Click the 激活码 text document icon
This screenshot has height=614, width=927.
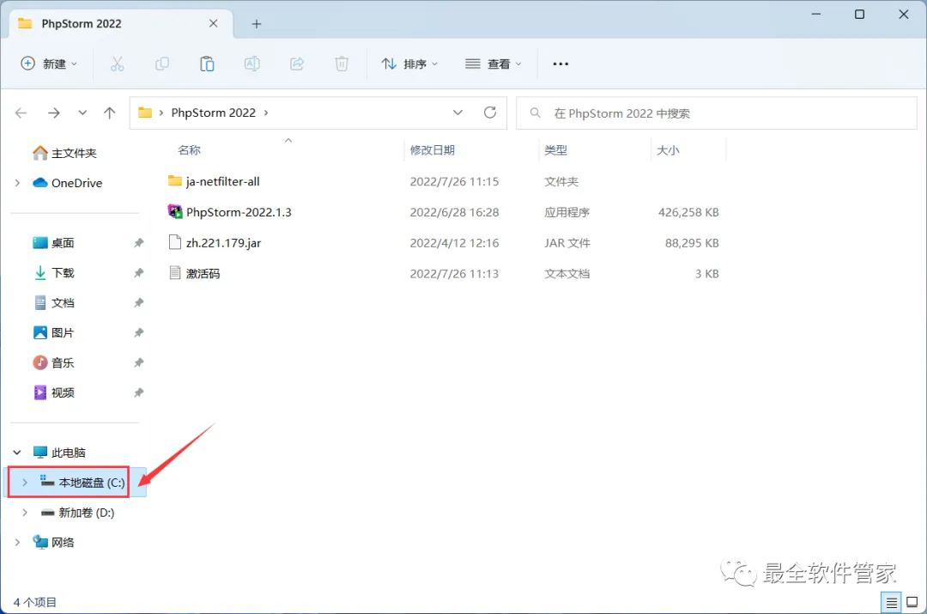point(175,273)
